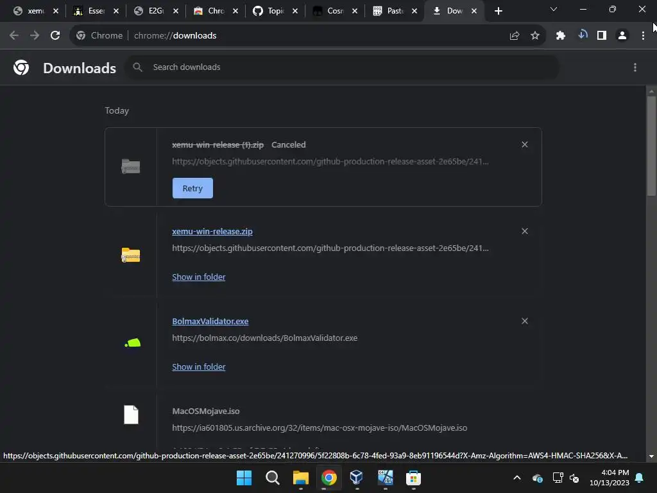Click the yellow zip folder file icon
Screen dimensions: 657x493
pos(131,255)
